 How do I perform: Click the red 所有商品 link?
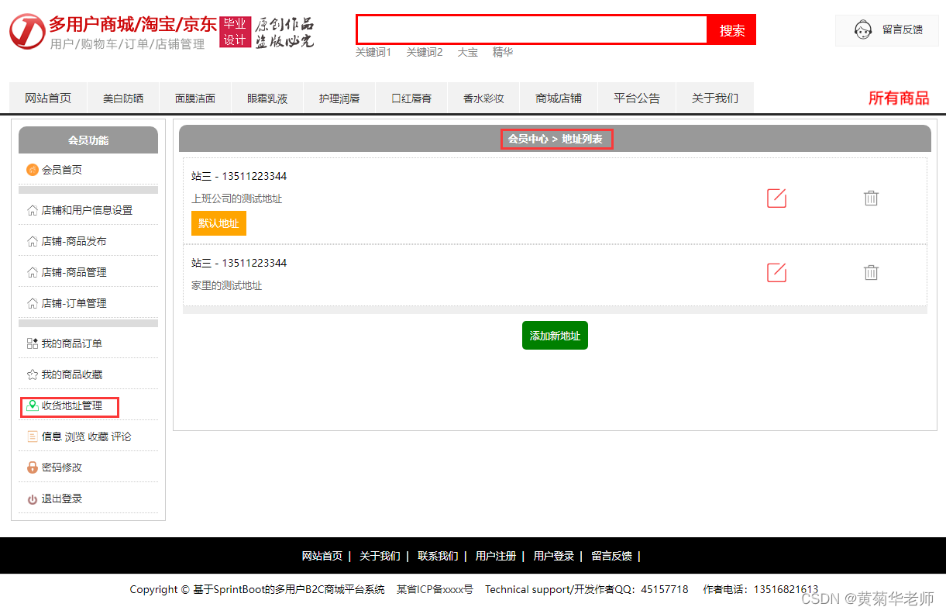[x=899, y=98]
